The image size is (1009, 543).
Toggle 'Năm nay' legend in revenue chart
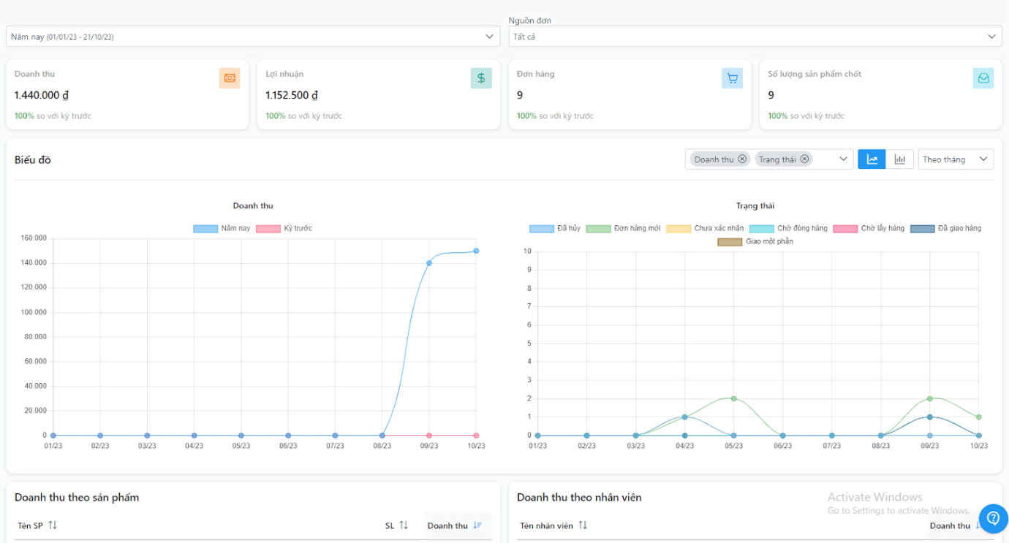(x=222, y=229)
